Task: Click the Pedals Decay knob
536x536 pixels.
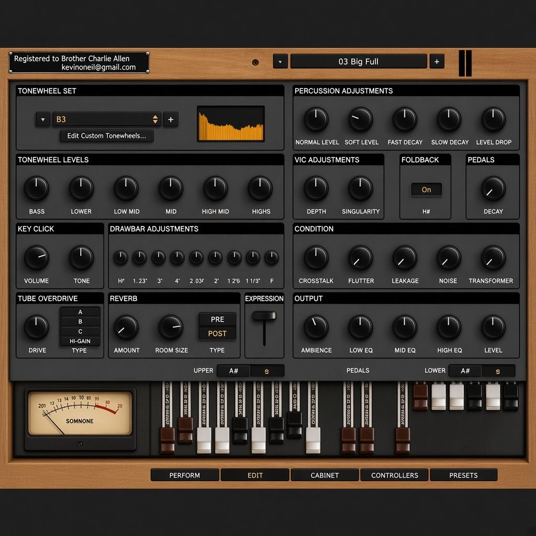Action: coord(493,188)
